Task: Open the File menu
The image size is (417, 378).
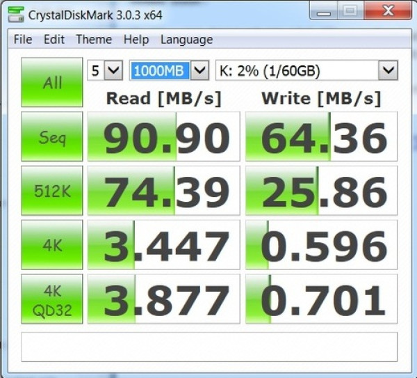Action: click(23, 40)
